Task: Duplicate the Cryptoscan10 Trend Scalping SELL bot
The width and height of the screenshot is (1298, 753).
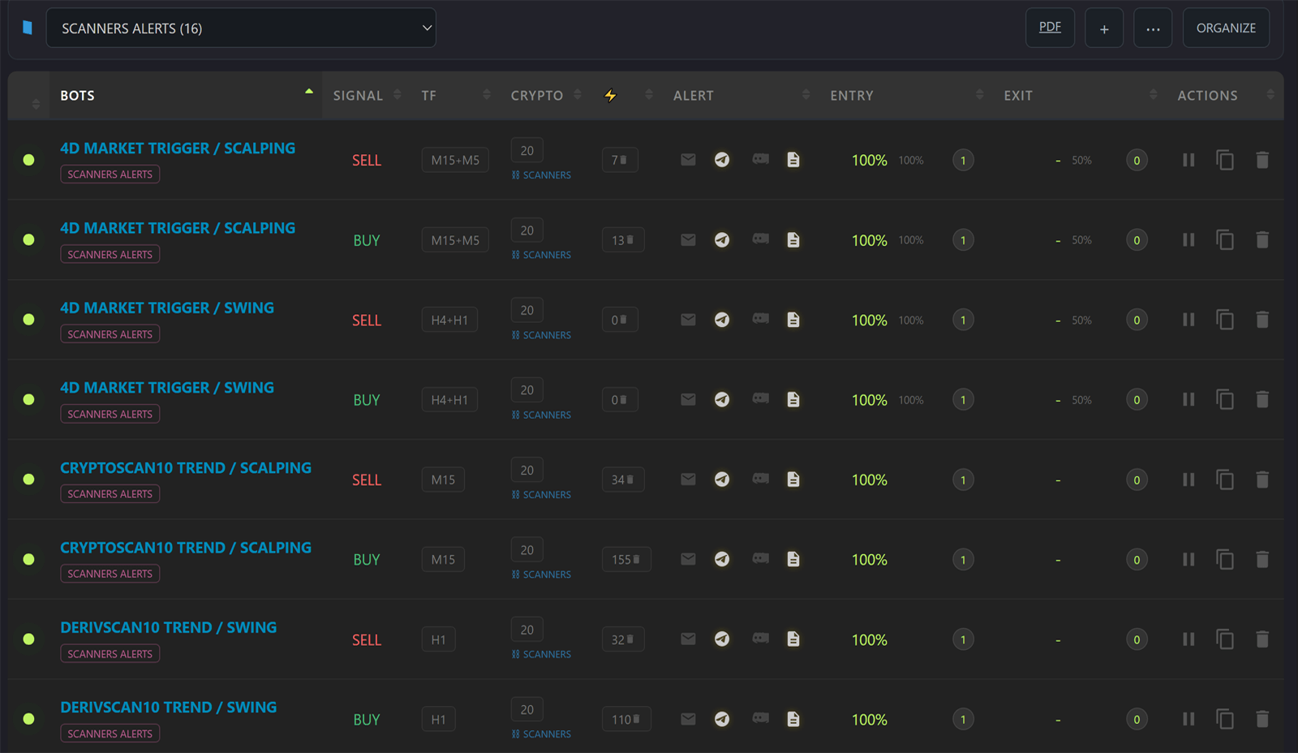Action: [1225, 480]
